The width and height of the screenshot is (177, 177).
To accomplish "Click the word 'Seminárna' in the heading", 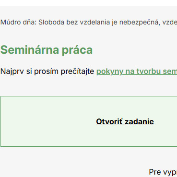I will (x=30, y=50).
